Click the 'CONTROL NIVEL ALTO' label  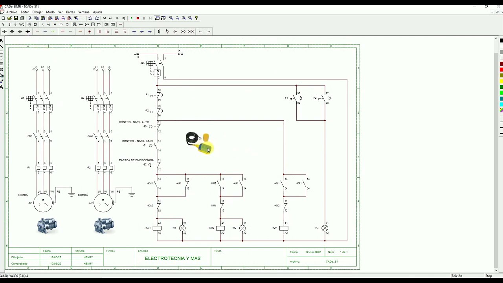(134, 122)
